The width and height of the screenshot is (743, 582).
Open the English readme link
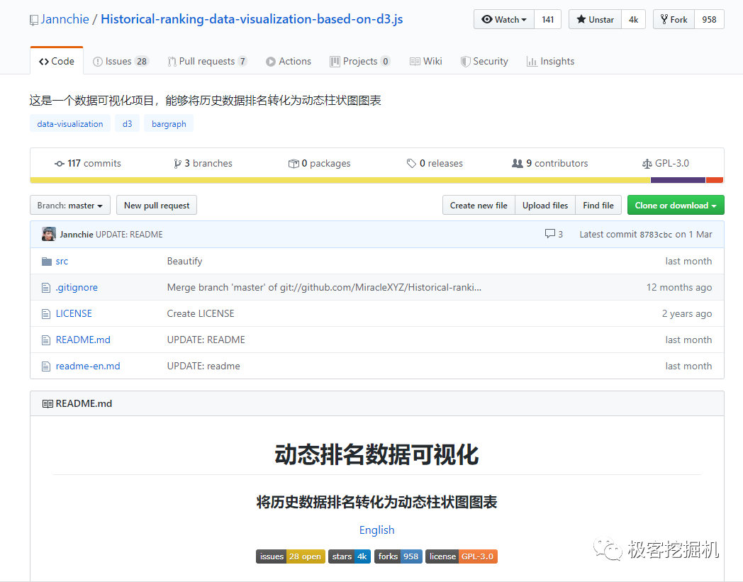tap(376, 530)
